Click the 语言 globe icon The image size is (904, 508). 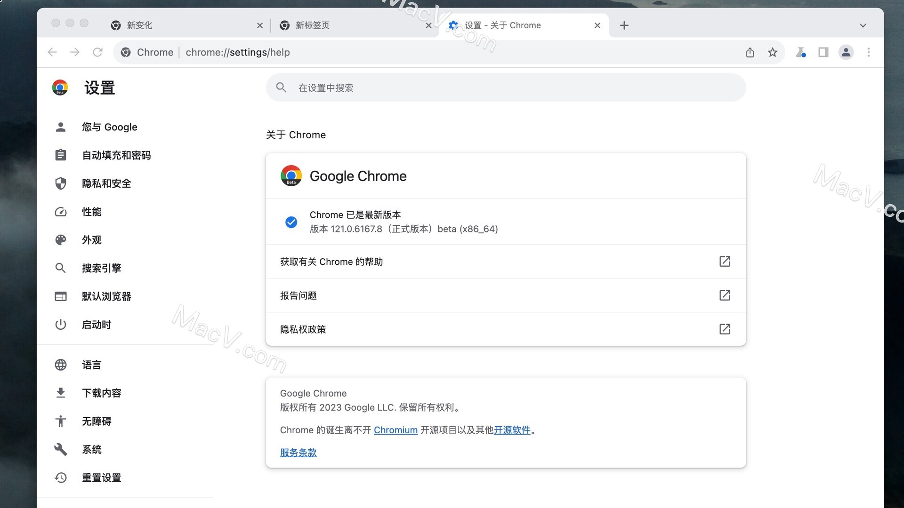pyautogui.click(x=60, y=365)
